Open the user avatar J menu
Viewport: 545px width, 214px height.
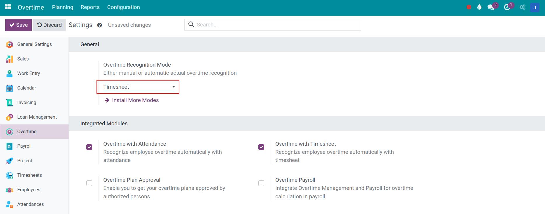(535, 8)
